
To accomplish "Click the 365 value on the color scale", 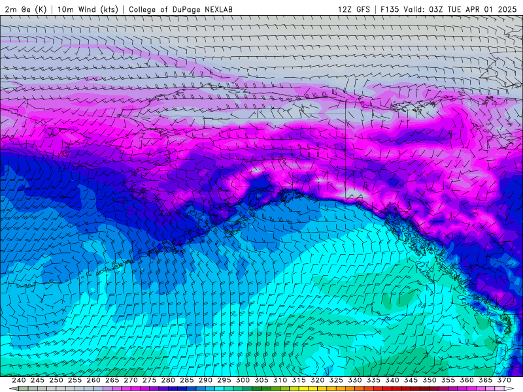I will point(486,380).
